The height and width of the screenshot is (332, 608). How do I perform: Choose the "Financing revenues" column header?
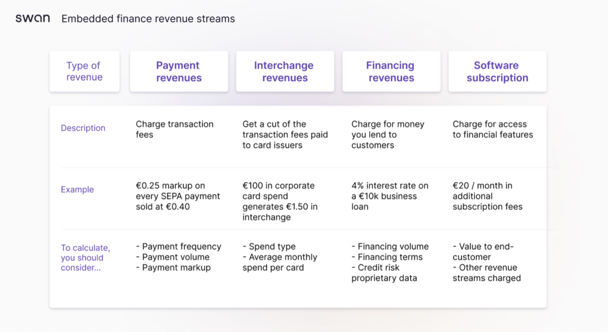click(x=391, y=71)
